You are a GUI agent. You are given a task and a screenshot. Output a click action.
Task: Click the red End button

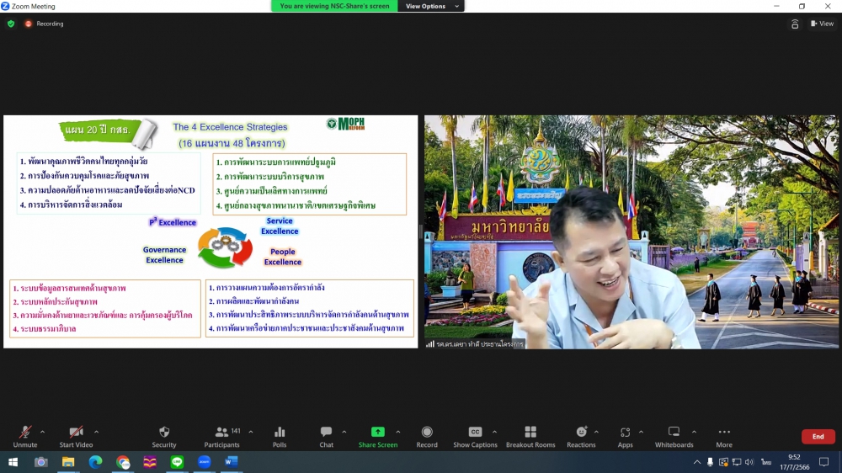click(x=818, y=437)
